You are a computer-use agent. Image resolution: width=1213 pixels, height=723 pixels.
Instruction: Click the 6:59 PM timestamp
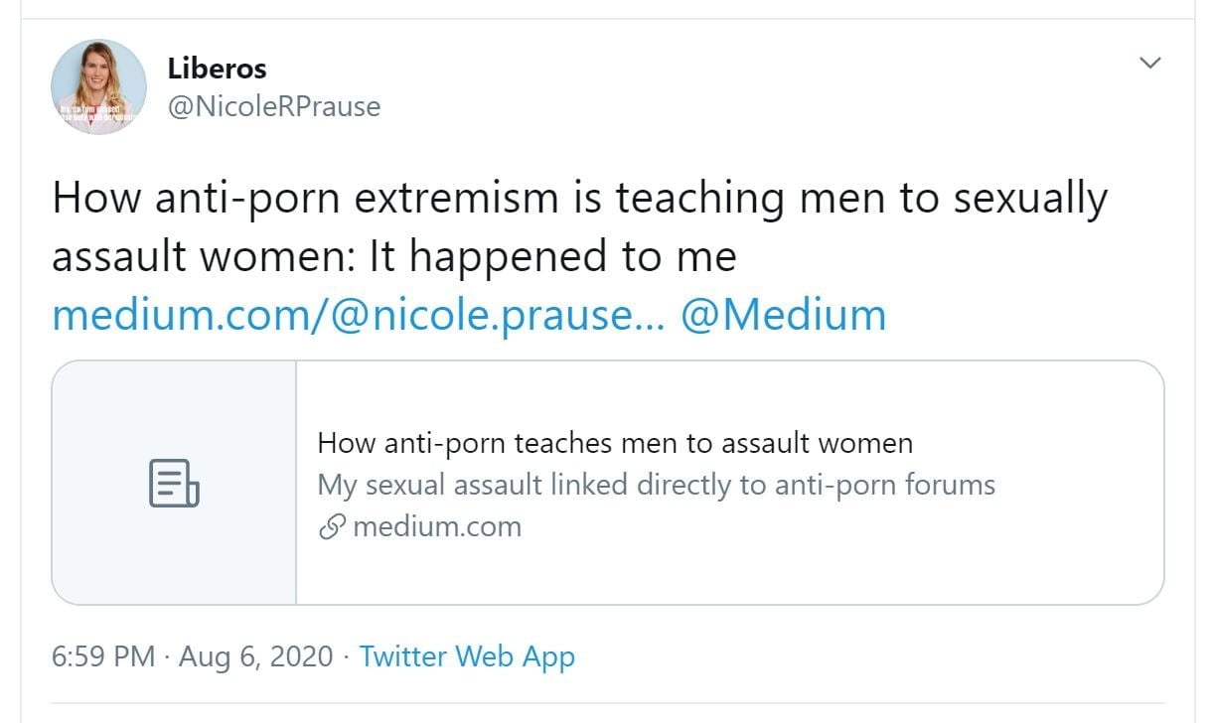(103, 656)
